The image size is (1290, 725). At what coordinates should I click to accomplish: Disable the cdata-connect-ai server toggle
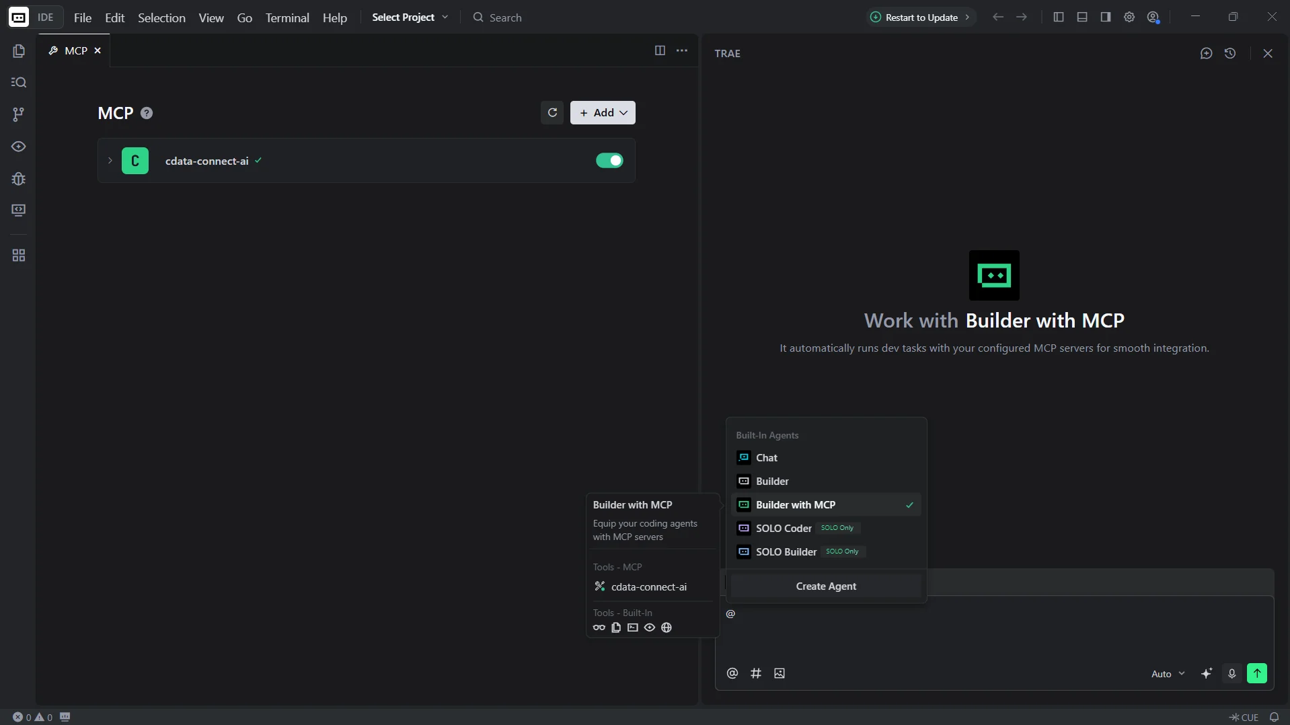609,161
